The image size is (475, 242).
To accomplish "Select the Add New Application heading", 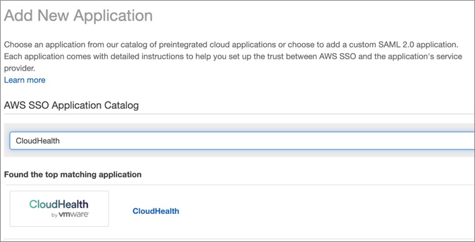I will [x=78, y=16].
